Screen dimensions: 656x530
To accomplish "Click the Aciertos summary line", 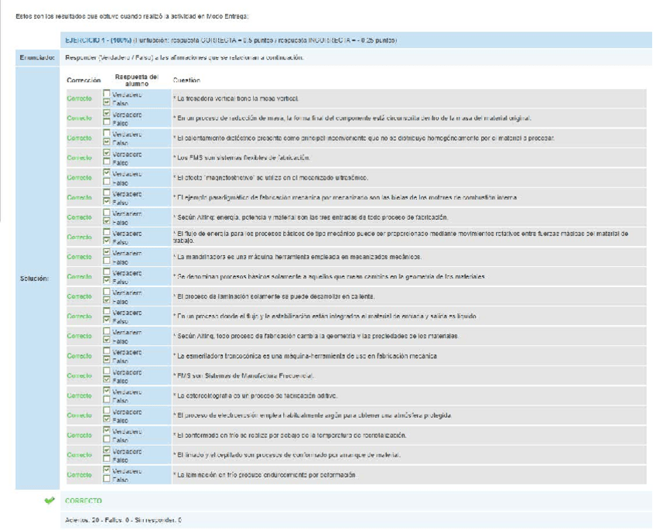I will pos(124,520).
